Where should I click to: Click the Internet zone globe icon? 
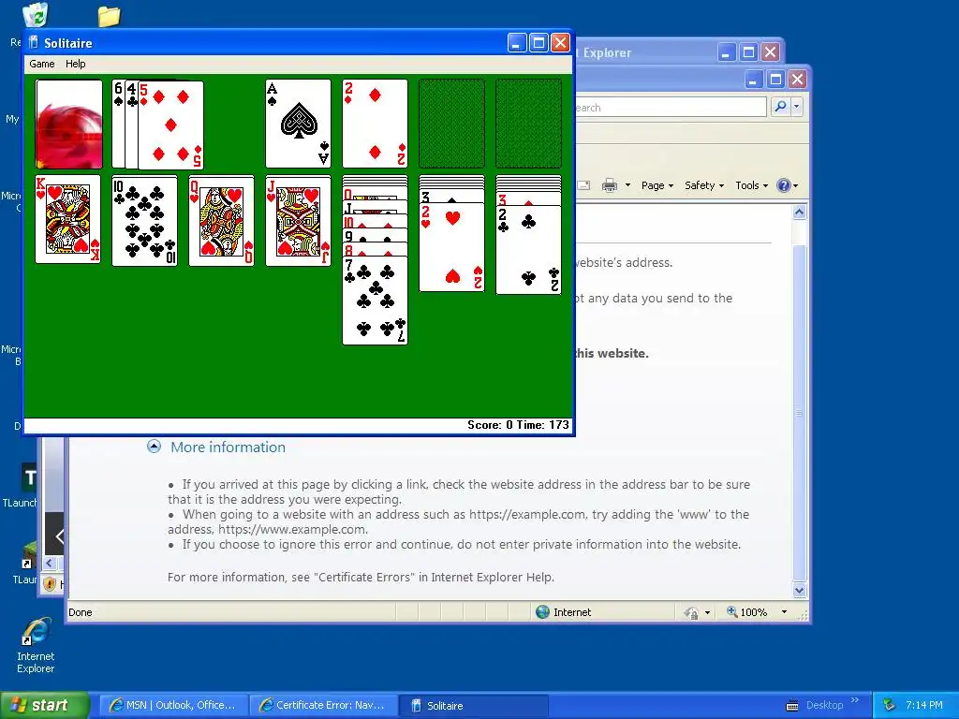542,612
